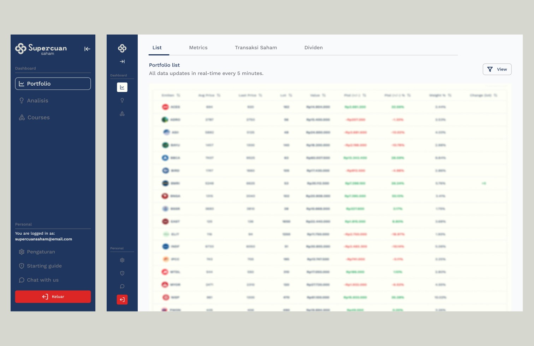
Task: Click the Supercuan logo icon in the collapsed sidebar
Action: coord(122,48)
